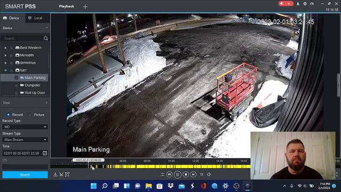Open Task View on the taskbar

click(116, 186)
